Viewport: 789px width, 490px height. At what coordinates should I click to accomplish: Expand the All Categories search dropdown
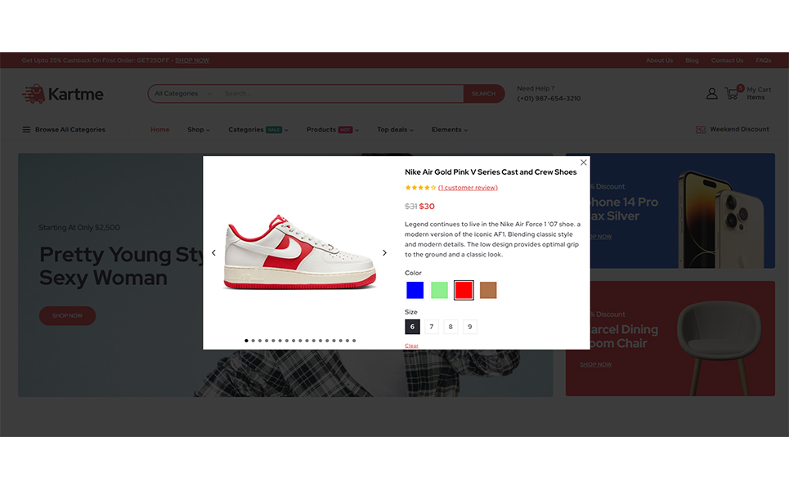183,93
